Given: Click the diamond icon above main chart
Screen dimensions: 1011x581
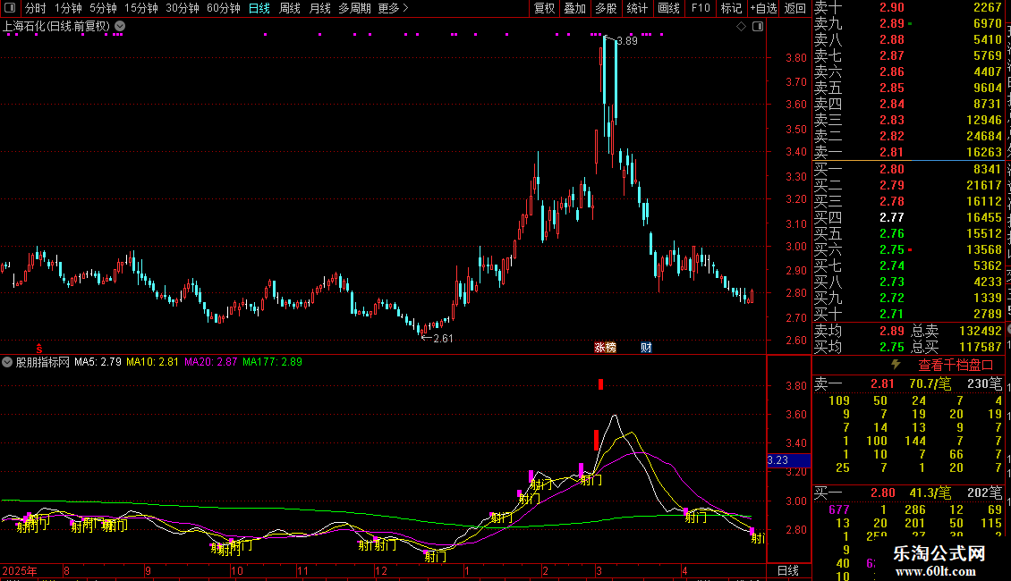Looking at the screenshot, I should [741, 27].
